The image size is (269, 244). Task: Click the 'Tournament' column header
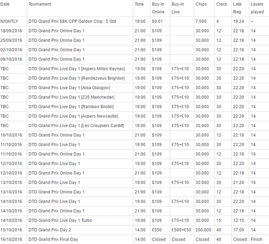point(40,4)
